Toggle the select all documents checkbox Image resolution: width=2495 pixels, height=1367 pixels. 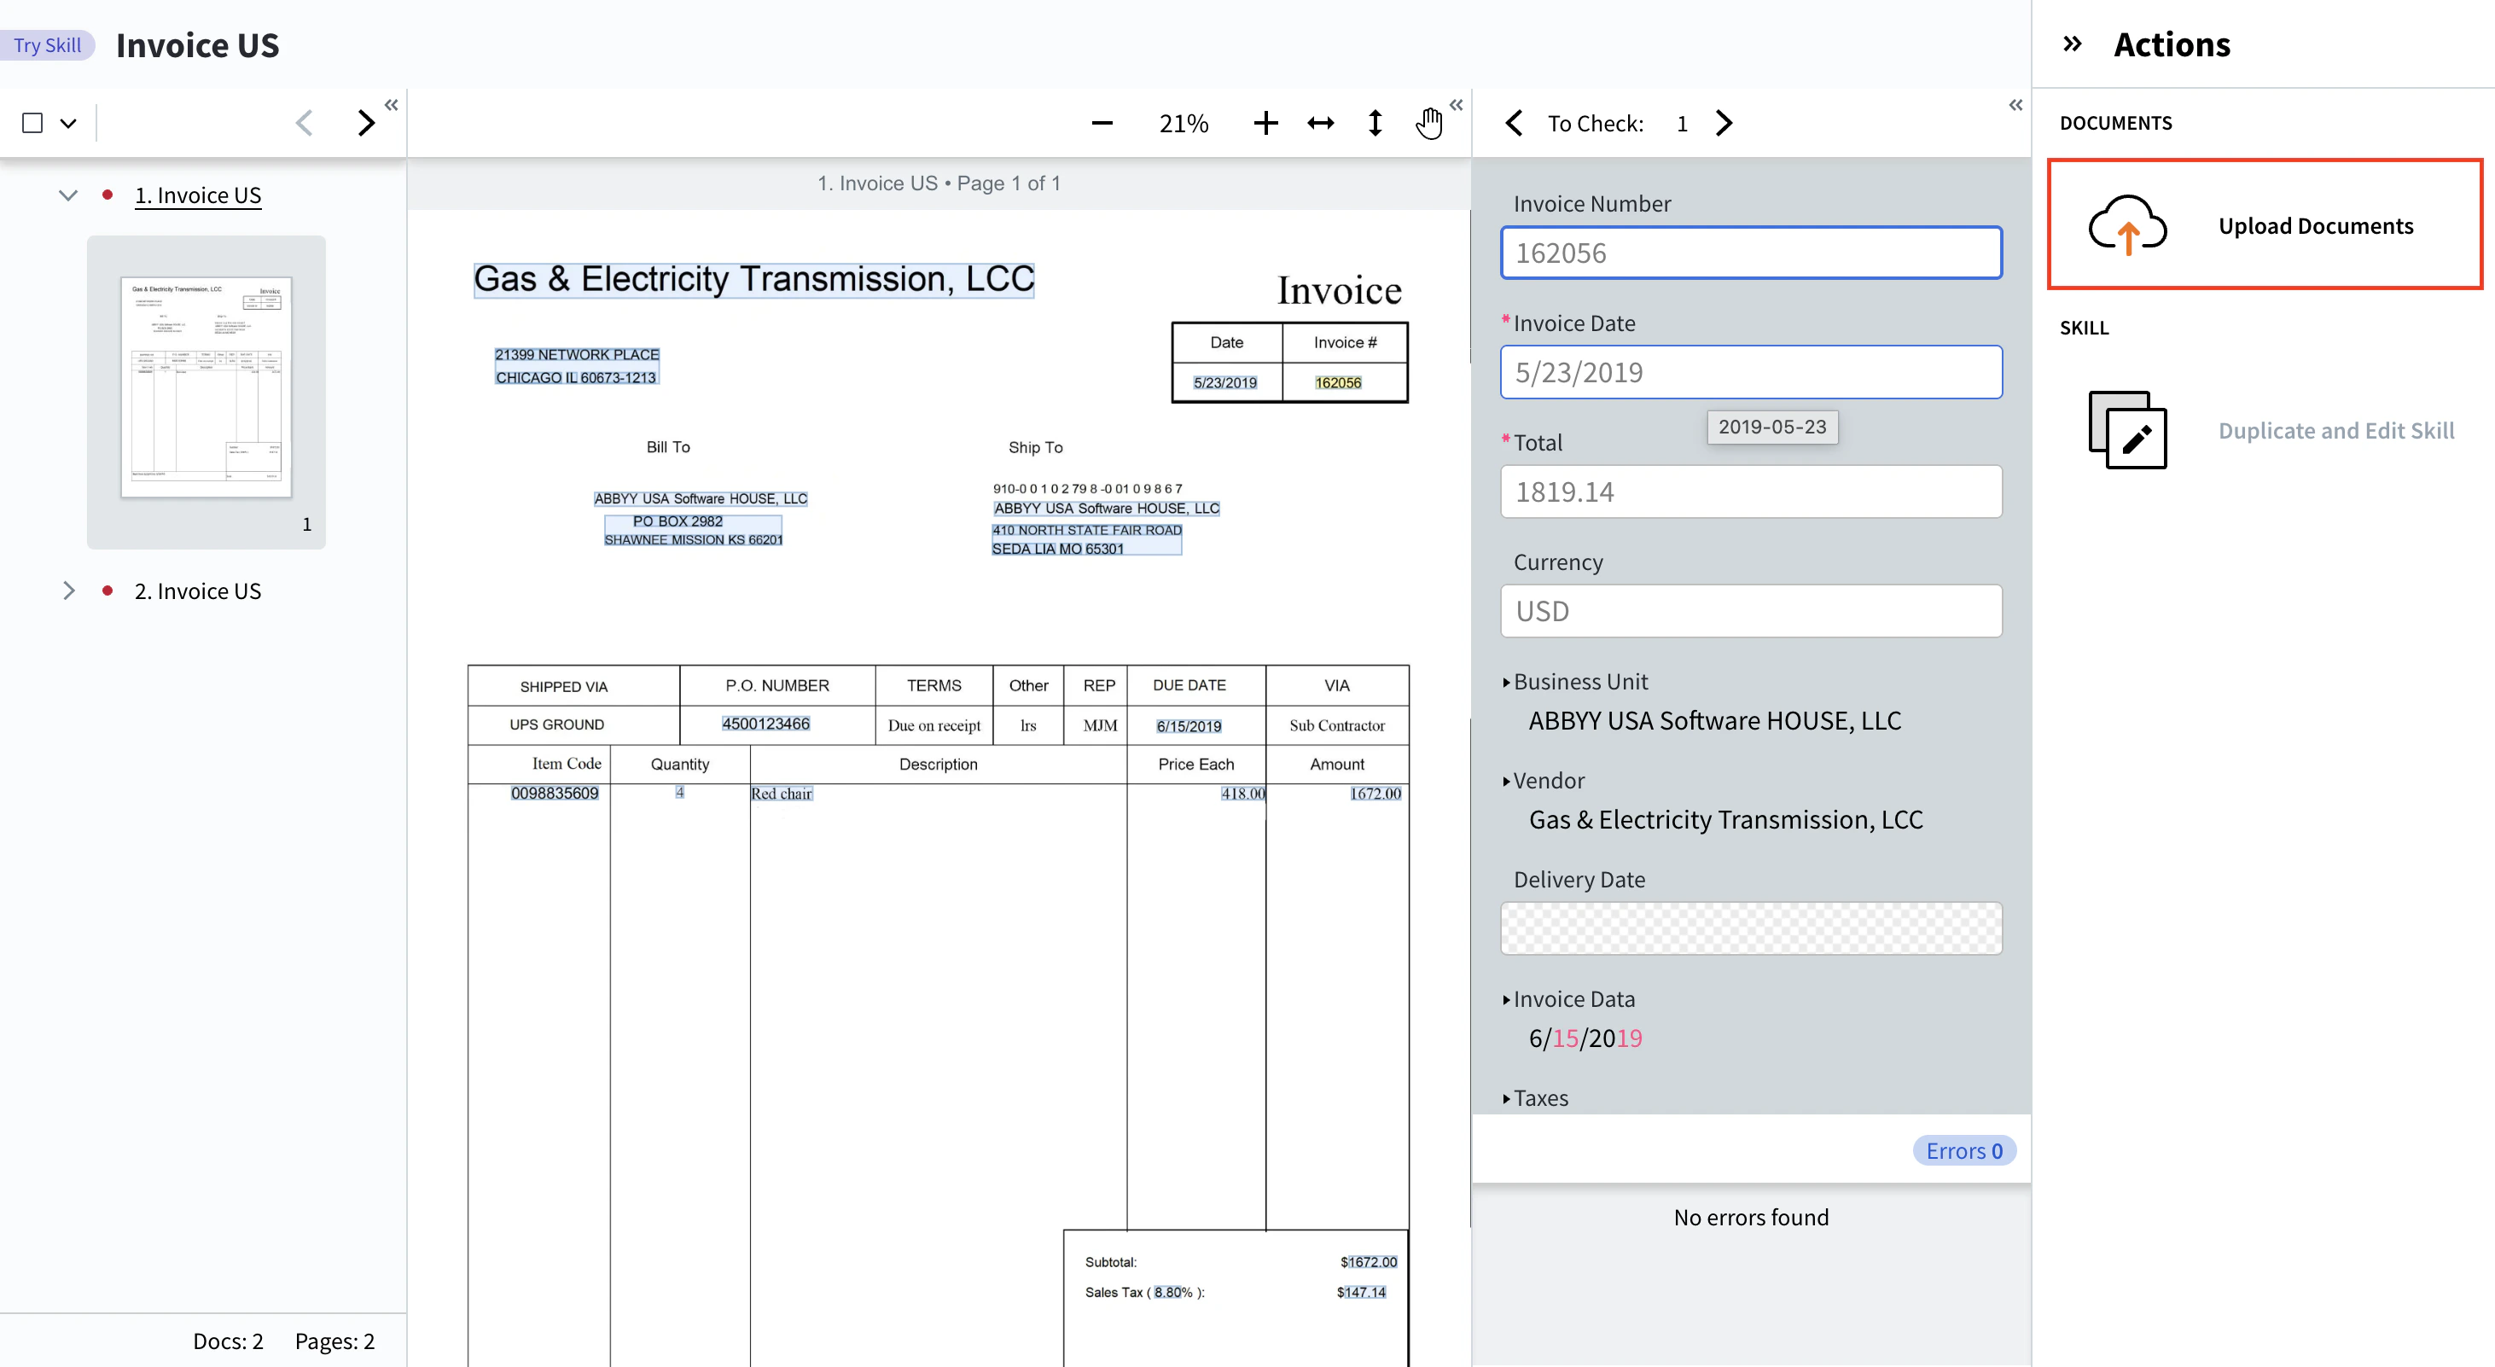tap(32, 123)
